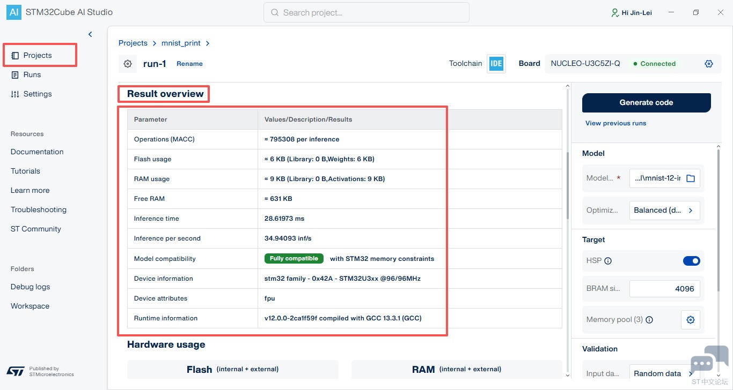Screen dimensions: 733x390
Task: Open Debug logs folder
Action: [30, 287]
